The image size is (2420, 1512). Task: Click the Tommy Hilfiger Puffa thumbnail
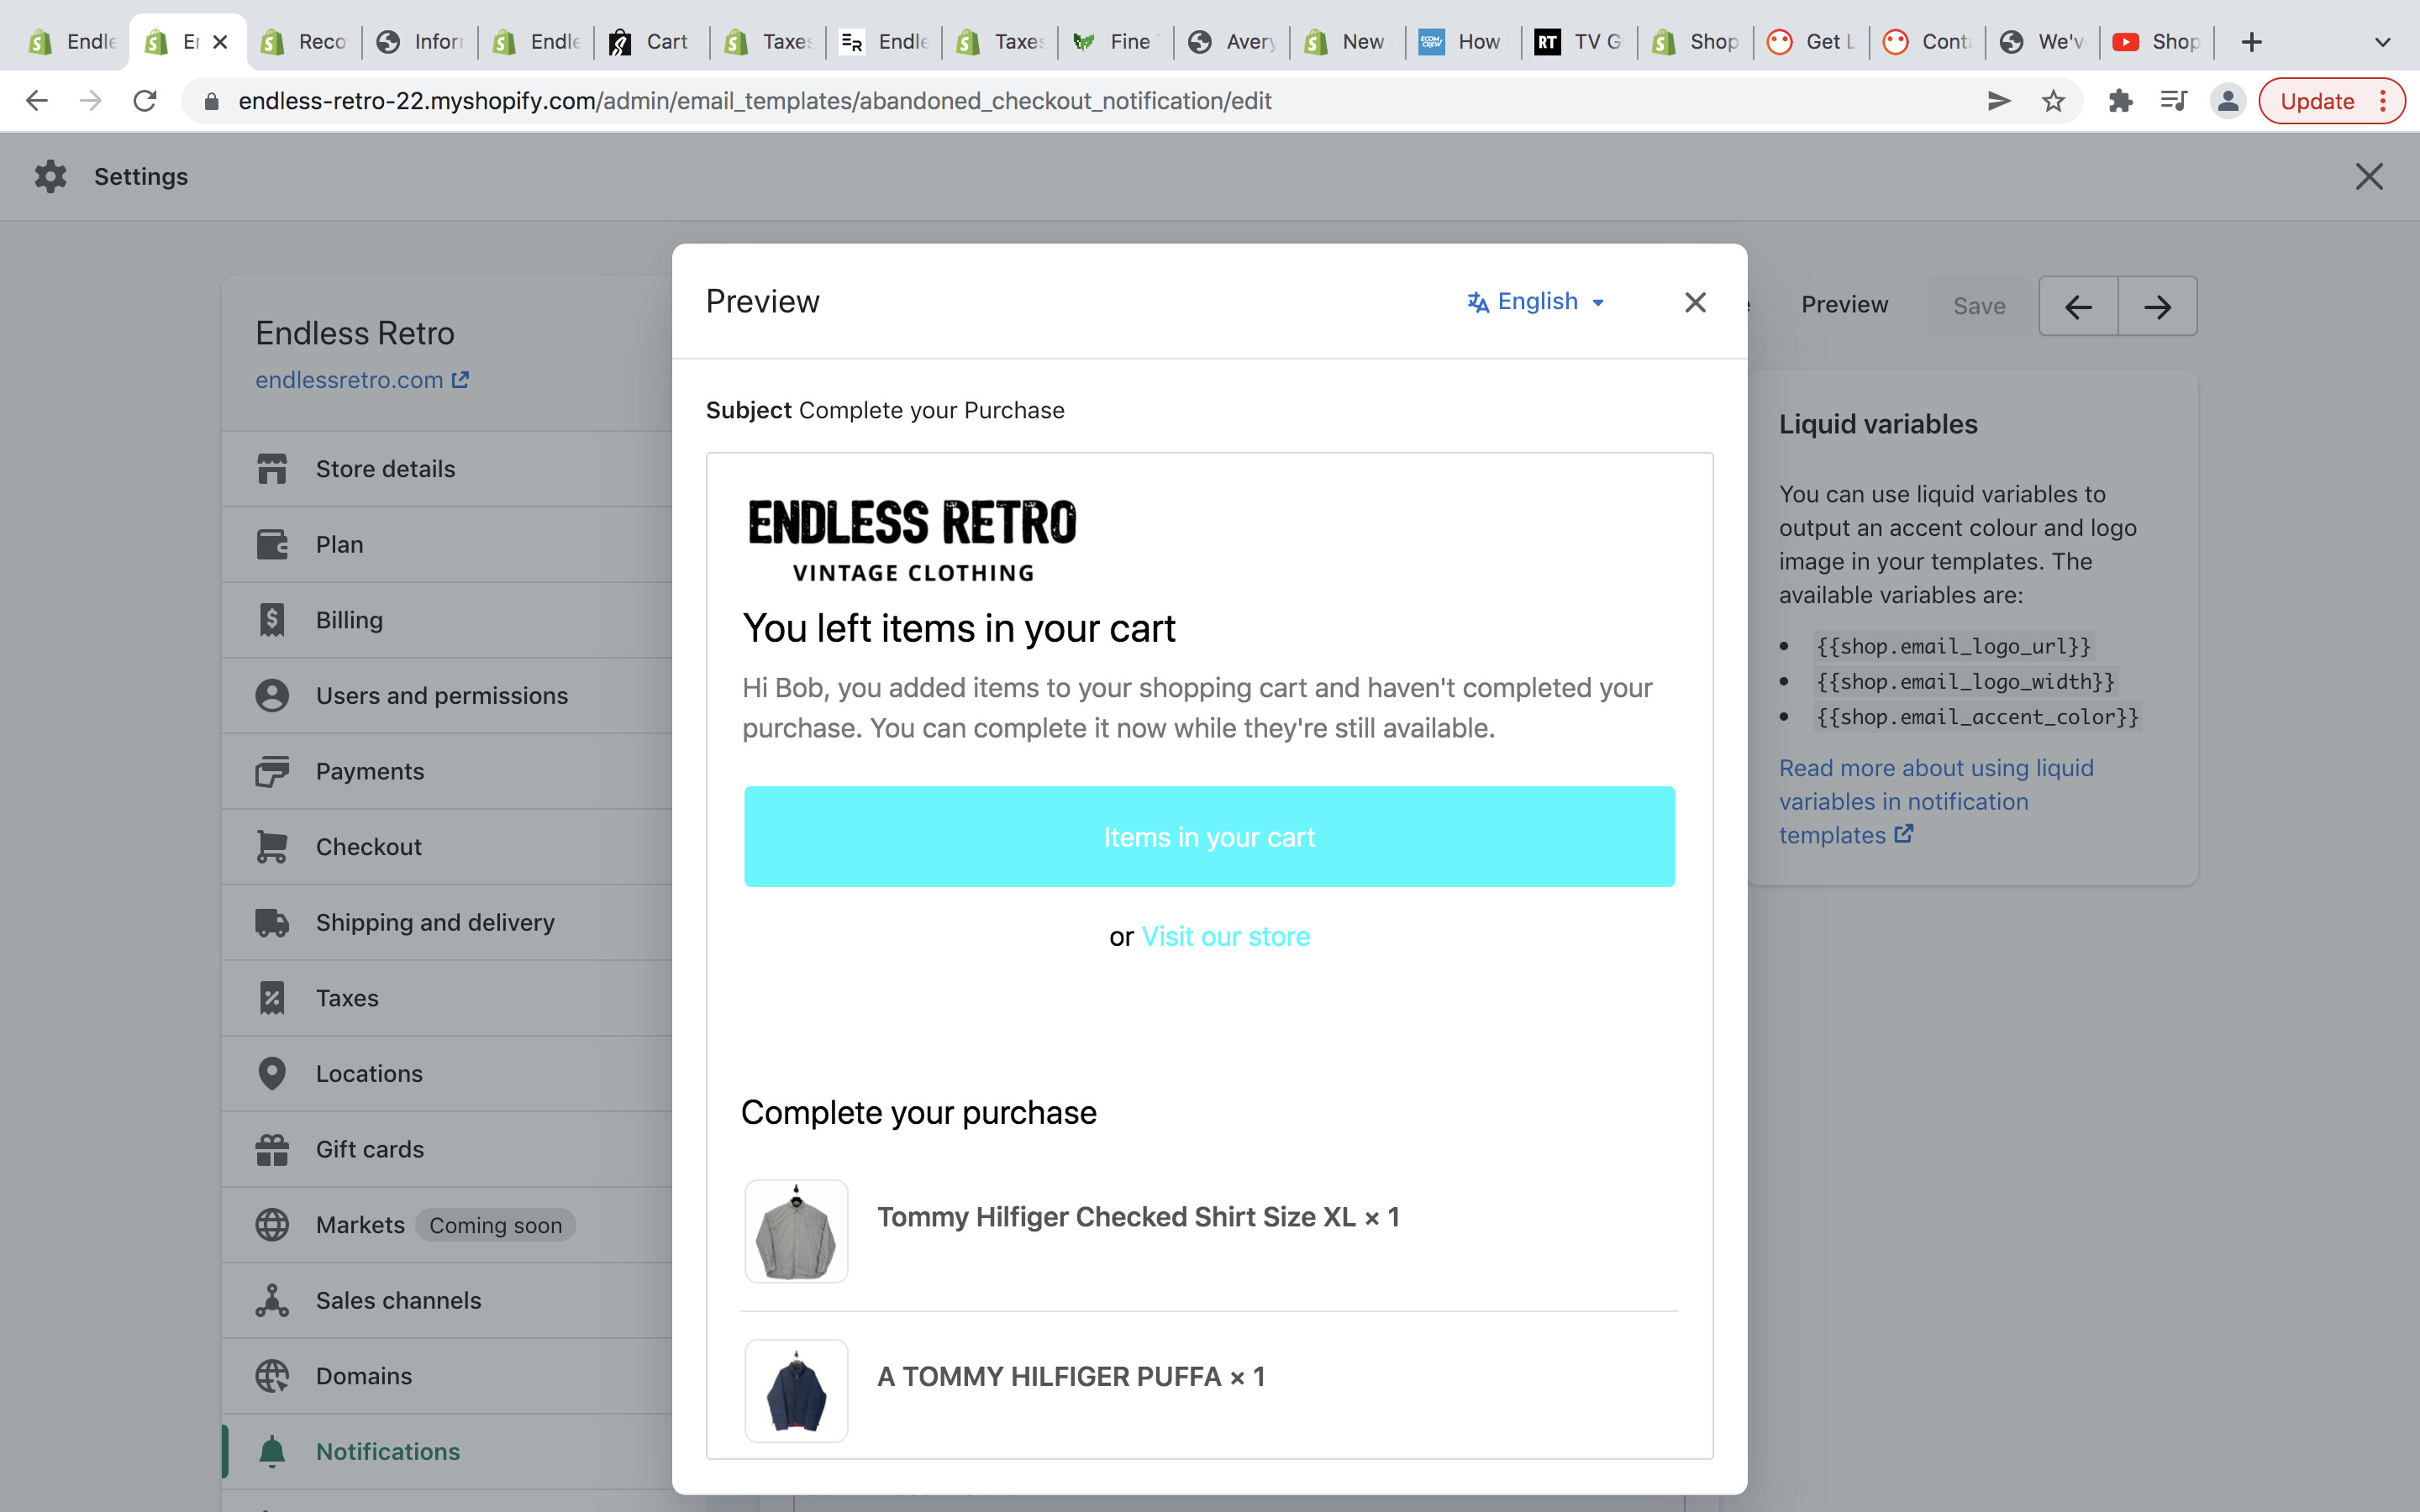(796, 1391)
